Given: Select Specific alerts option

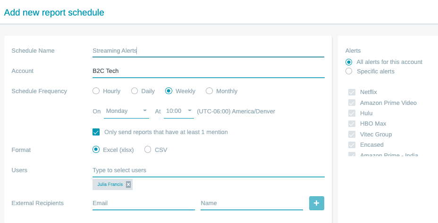Looking at the screenshot, I should click(x=349, y=72).
